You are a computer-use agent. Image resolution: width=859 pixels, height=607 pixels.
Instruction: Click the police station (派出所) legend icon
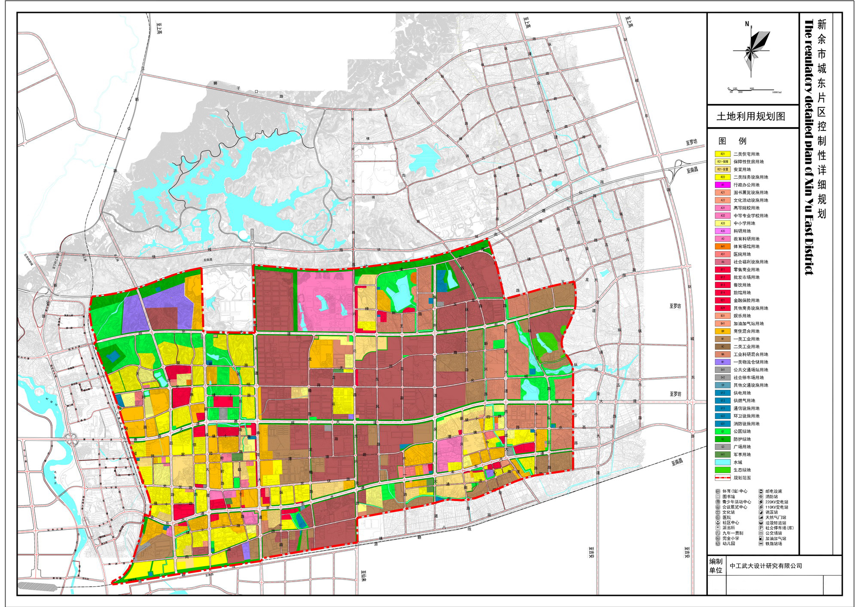pyautogui.click(x=718, y=528)
